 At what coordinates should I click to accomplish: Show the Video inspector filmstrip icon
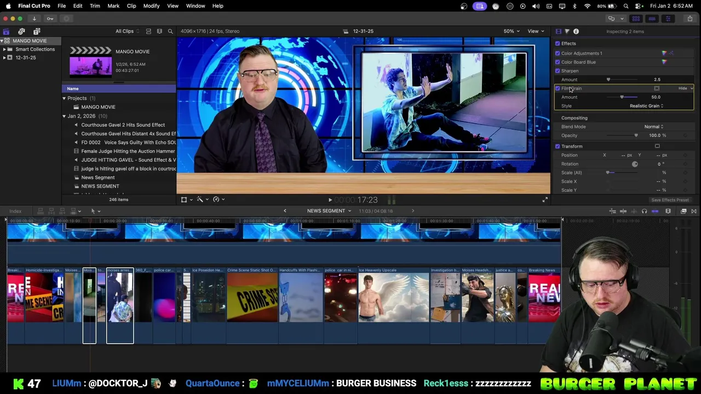click(x=558, y=31)
